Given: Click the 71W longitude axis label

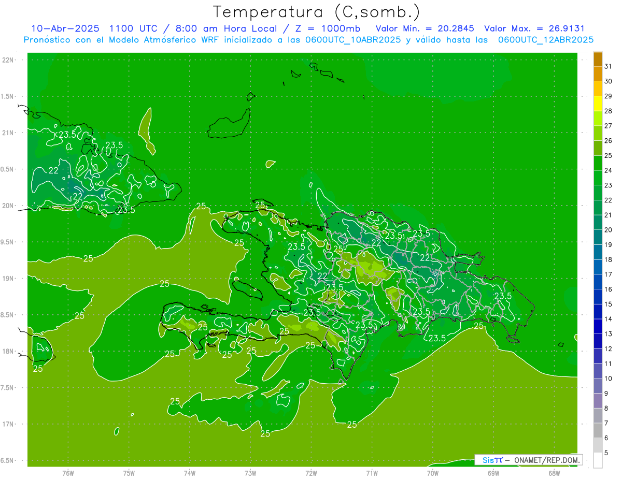Looking at the screenshot, I should (372, 473).
